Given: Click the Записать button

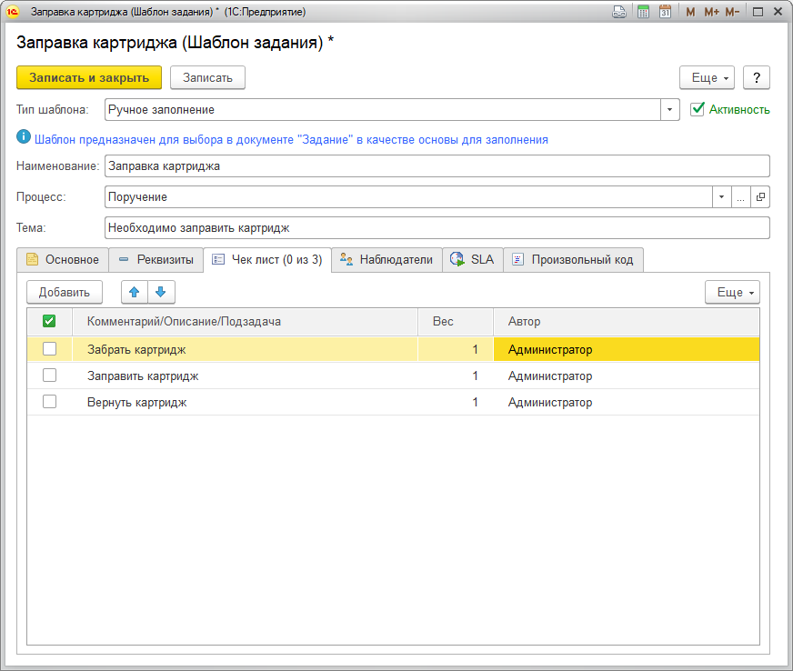Looking at the screenshot, I should [208, 78].
